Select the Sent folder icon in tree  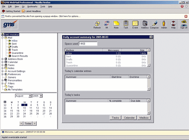click(x=9, y=44)
